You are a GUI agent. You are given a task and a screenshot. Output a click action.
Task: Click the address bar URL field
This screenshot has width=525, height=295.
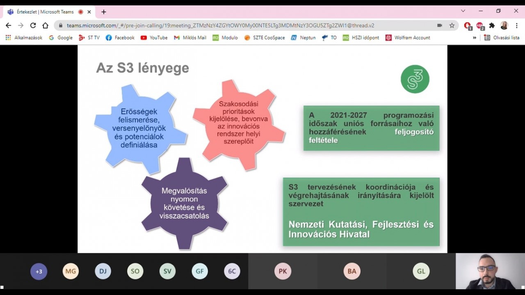click(246, 25)
